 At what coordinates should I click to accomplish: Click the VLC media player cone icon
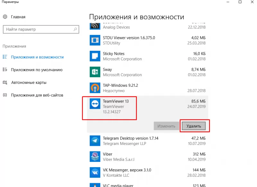(95, 185)
